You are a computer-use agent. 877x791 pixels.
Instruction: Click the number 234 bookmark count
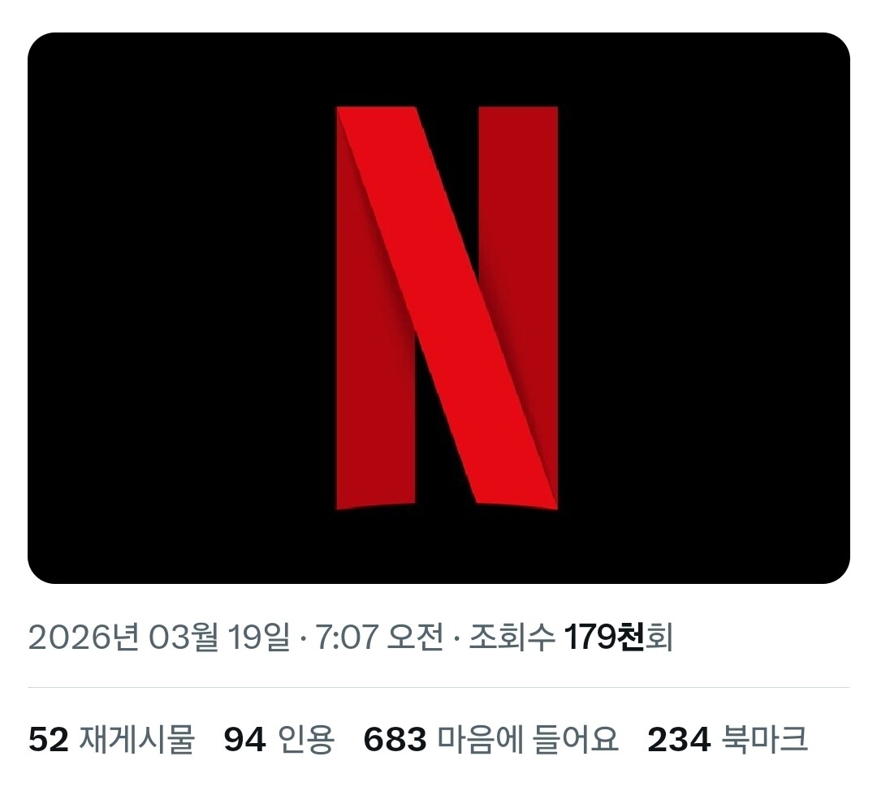[679, 740]
